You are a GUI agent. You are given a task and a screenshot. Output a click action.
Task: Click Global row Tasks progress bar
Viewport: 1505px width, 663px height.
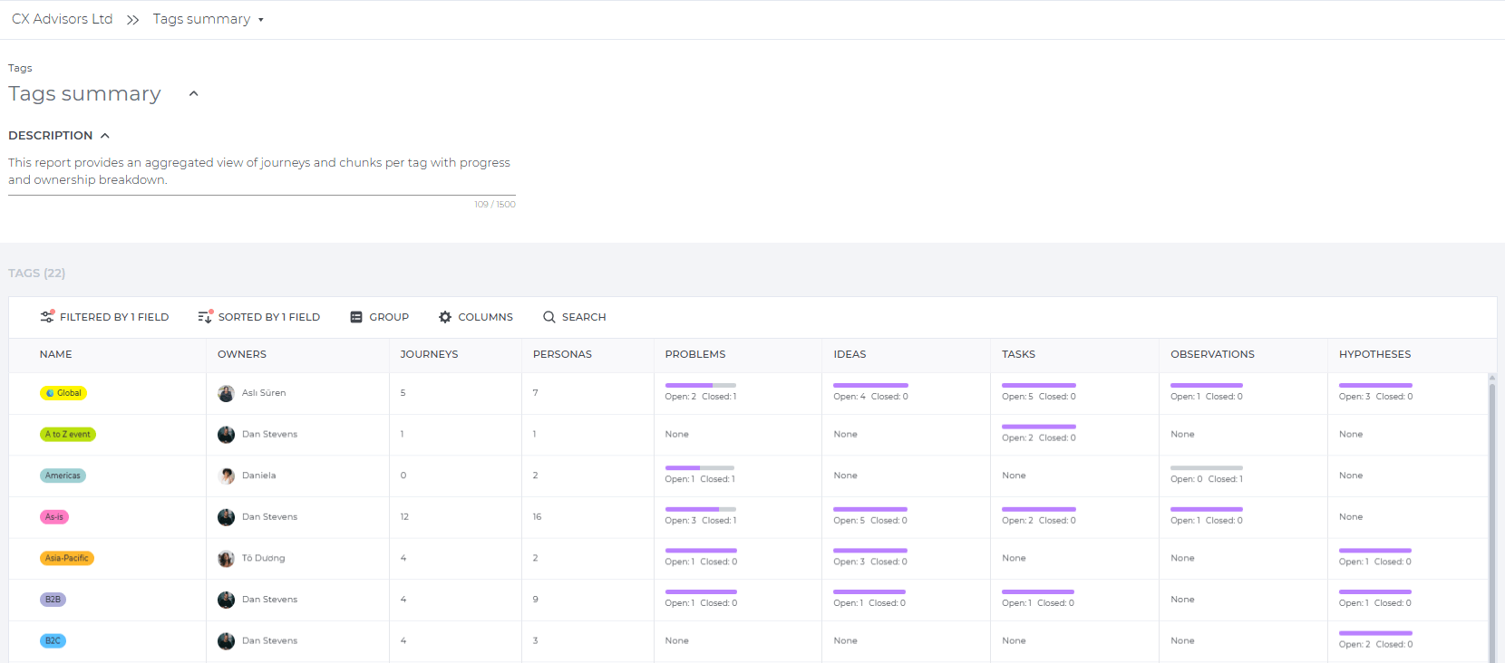pos(1039,386)
